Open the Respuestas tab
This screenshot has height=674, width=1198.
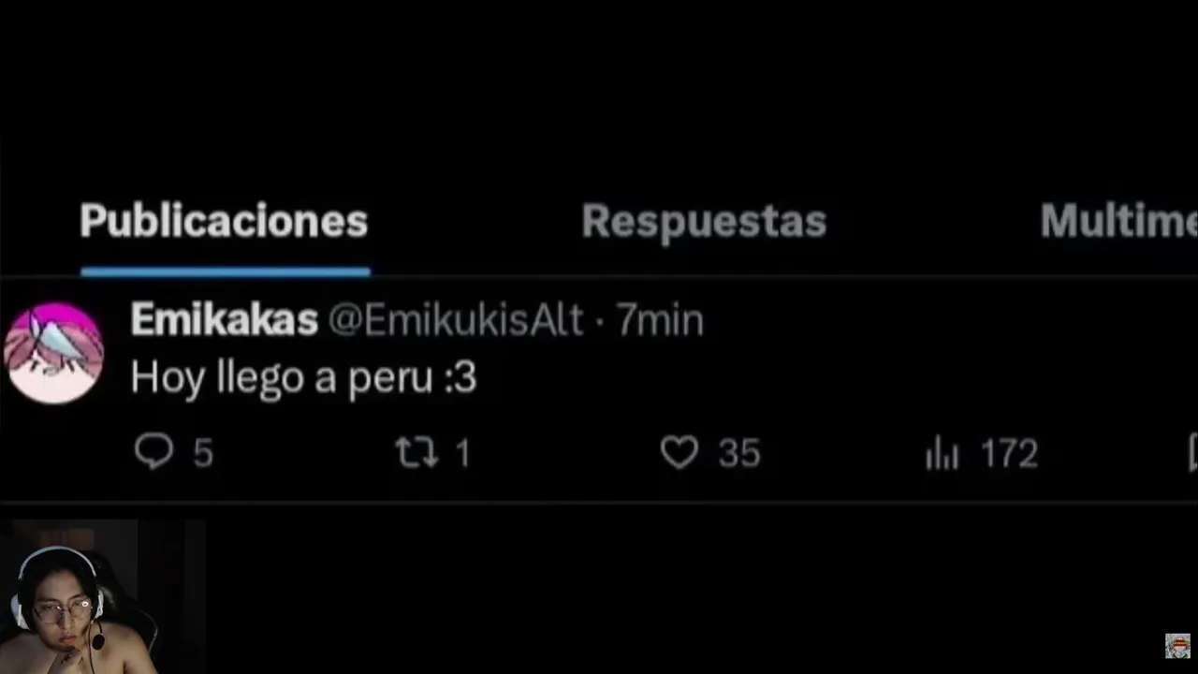click(704, 222)
